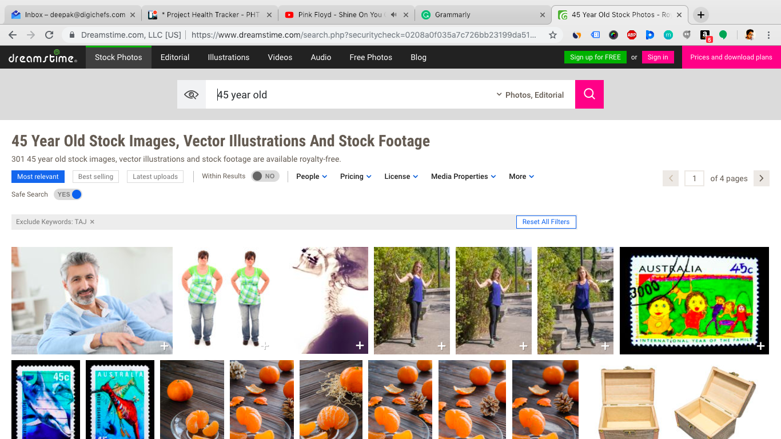Click the eye visual search icon
Screen dimensions: 781x439
pyautogui.click(x=192, y=94)
